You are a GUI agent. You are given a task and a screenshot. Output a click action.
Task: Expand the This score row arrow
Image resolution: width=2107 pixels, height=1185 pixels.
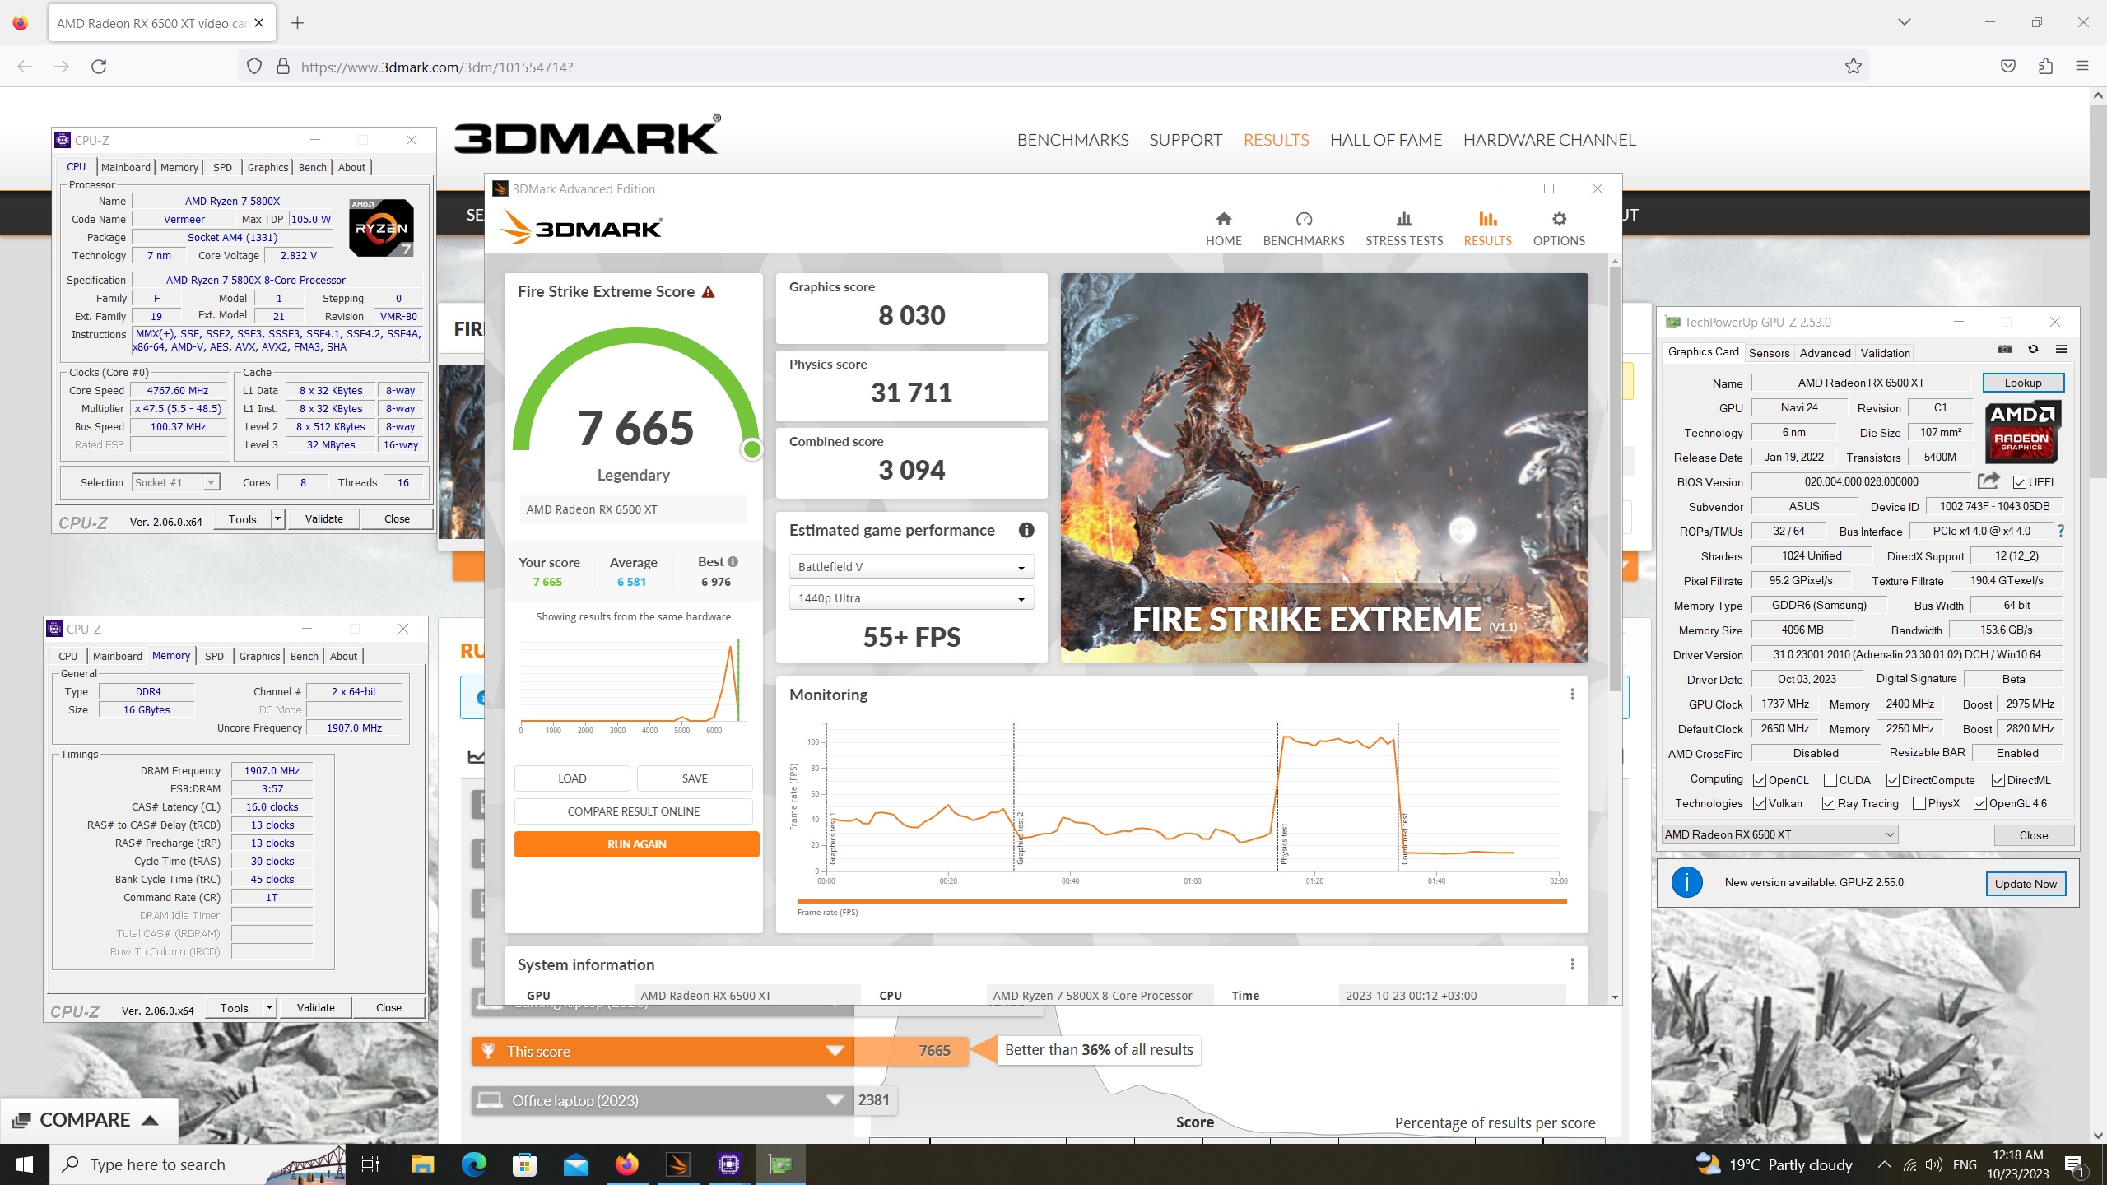click(x=835, y=1051)
